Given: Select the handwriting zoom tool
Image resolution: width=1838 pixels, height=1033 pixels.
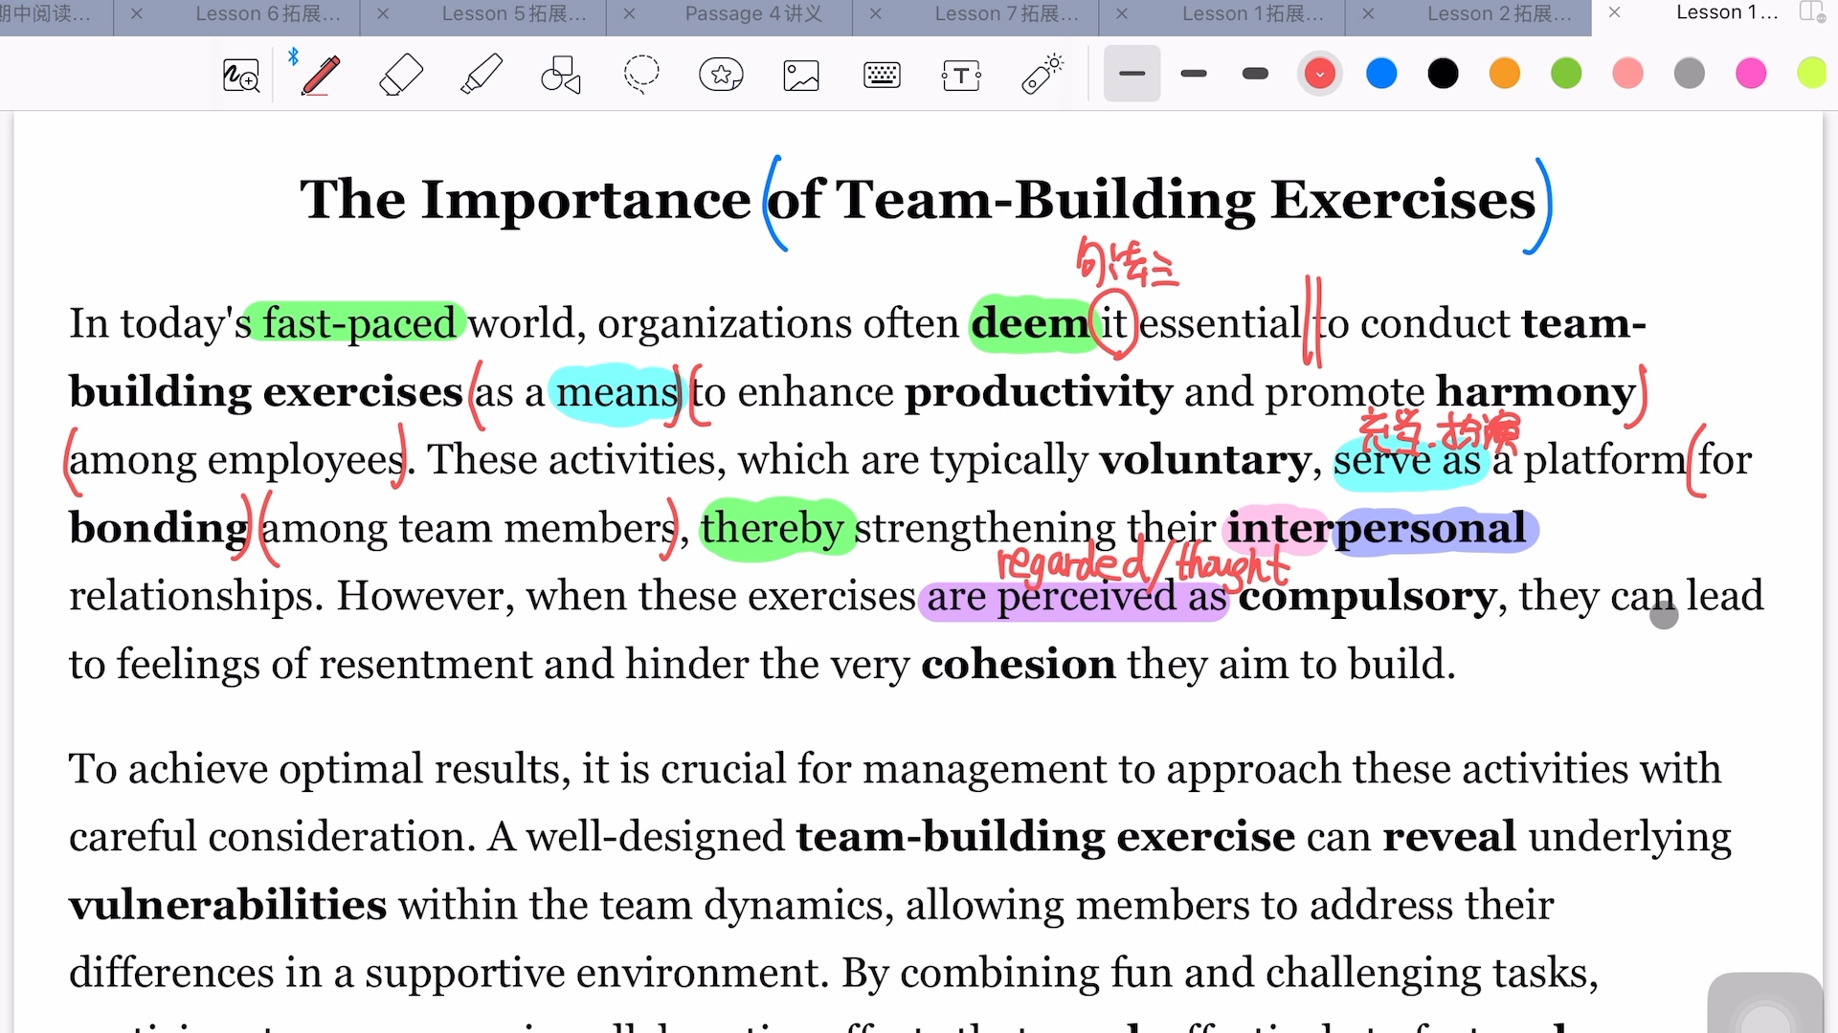Looking at the screenshot, I should pos(240,75).
